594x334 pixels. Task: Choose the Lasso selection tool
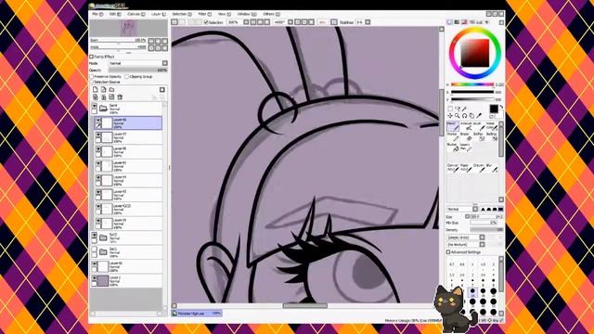pyautogui.click(x=458, y=109)
